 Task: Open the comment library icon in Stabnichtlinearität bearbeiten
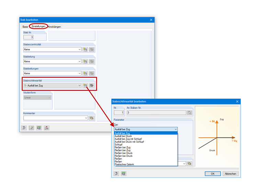190,163
